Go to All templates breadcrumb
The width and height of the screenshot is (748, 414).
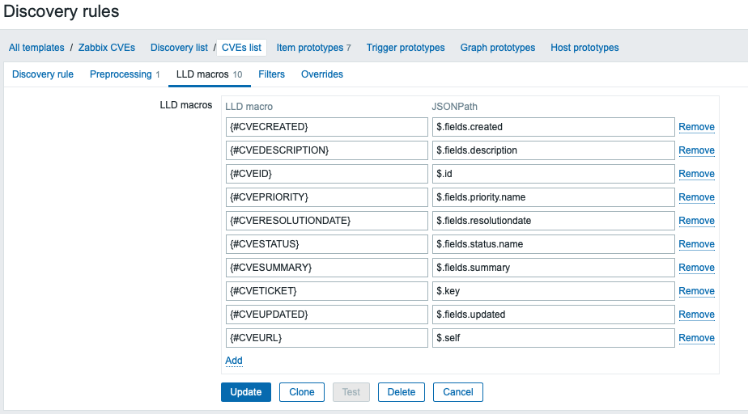(36, 48)
